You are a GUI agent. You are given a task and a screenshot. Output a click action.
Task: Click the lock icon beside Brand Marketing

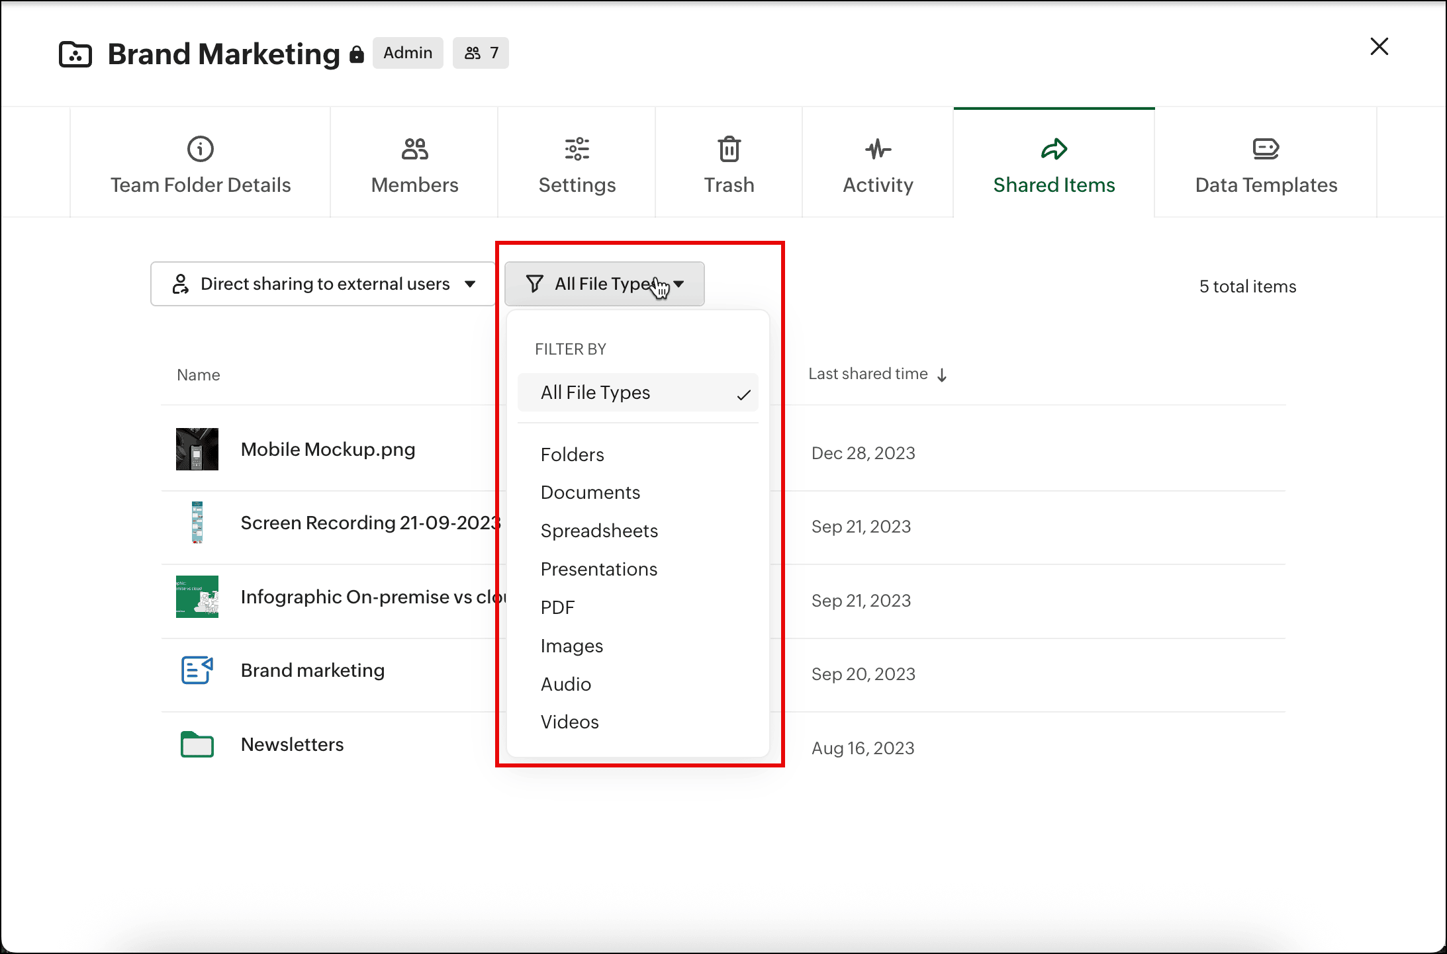tap(357, 54)
